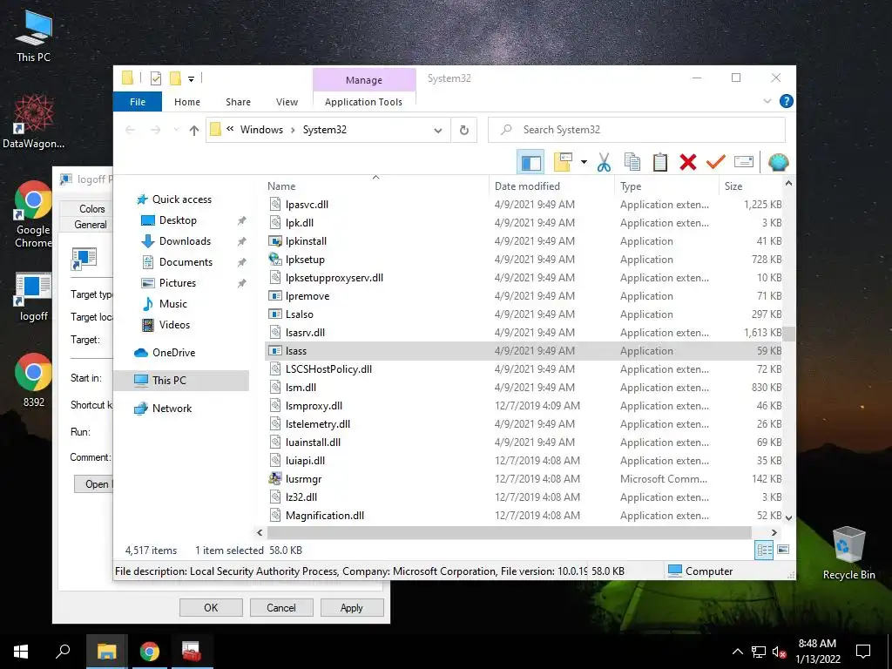Open dropdown arrow beside folder options icon
The image size is (892, 669).
(x=584, y=163)
